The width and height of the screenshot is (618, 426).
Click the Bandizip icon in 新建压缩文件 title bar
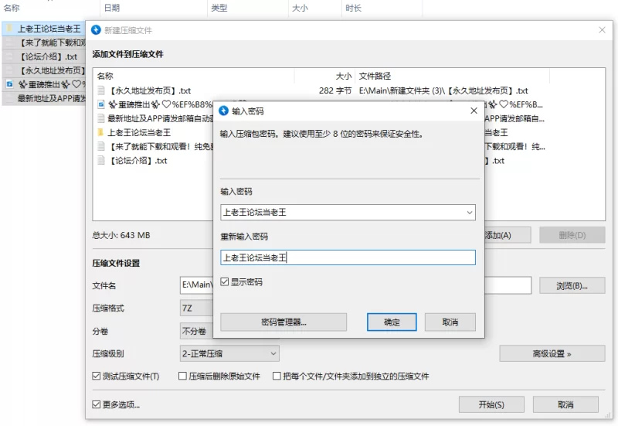tap(96, 30)
